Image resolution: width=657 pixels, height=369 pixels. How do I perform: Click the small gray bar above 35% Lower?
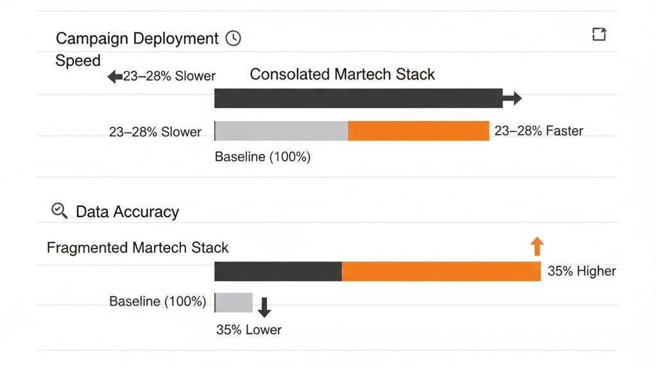coord(234,302)
